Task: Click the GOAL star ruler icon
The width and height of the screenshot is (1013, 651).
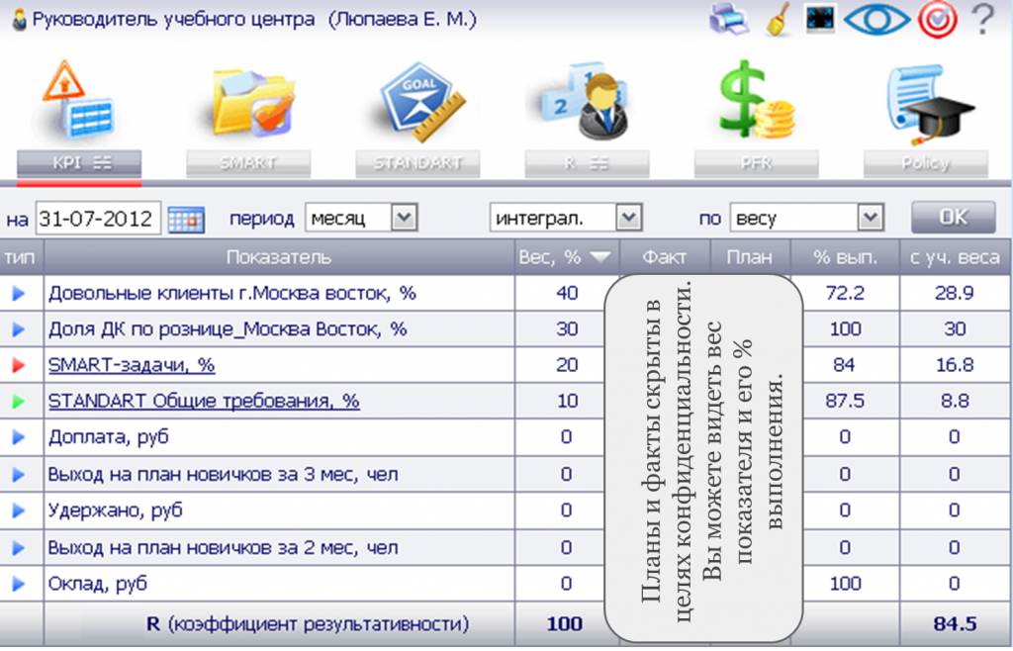Action: pyautogui.click(x=421, y=101)
